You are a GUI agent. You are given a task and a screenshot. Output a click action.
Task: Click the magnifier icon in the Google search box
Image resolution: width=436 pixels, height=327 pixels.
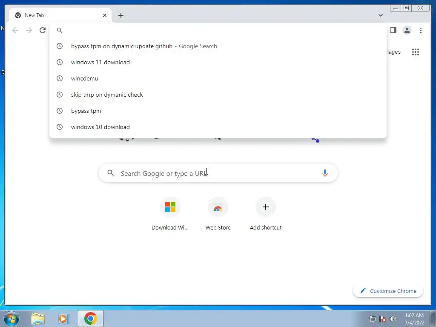tap(110, 173)
